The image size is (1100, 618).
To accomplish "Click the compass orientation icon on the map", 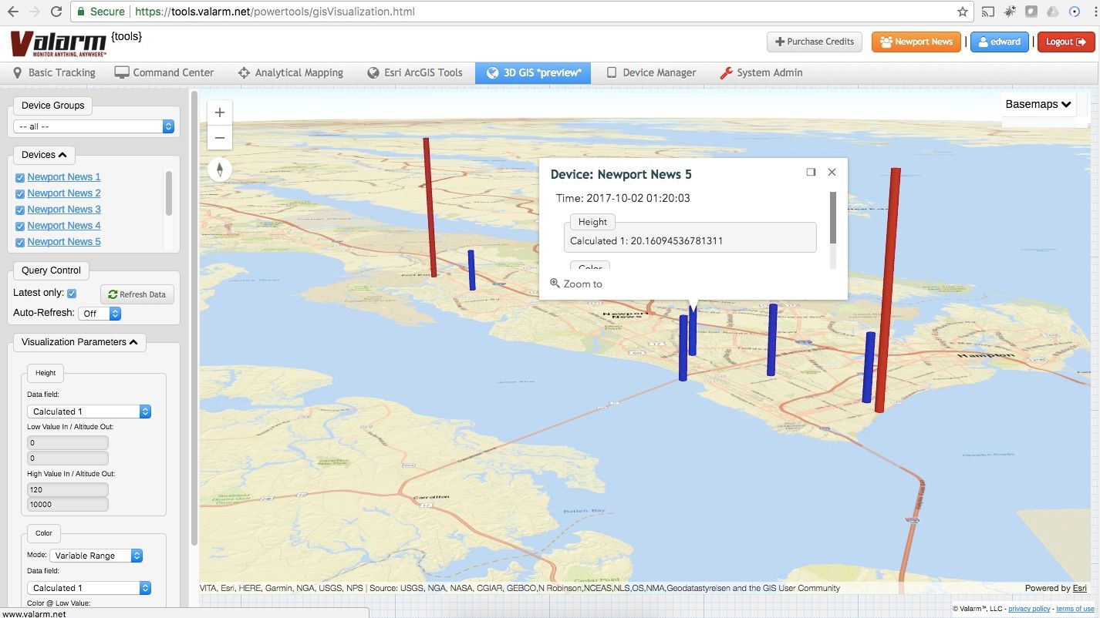I will click(220, 169).
